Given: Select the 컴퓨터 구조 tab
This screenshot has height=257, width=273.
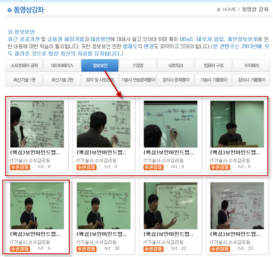Looking at the screenshot, I should point(214,66).
